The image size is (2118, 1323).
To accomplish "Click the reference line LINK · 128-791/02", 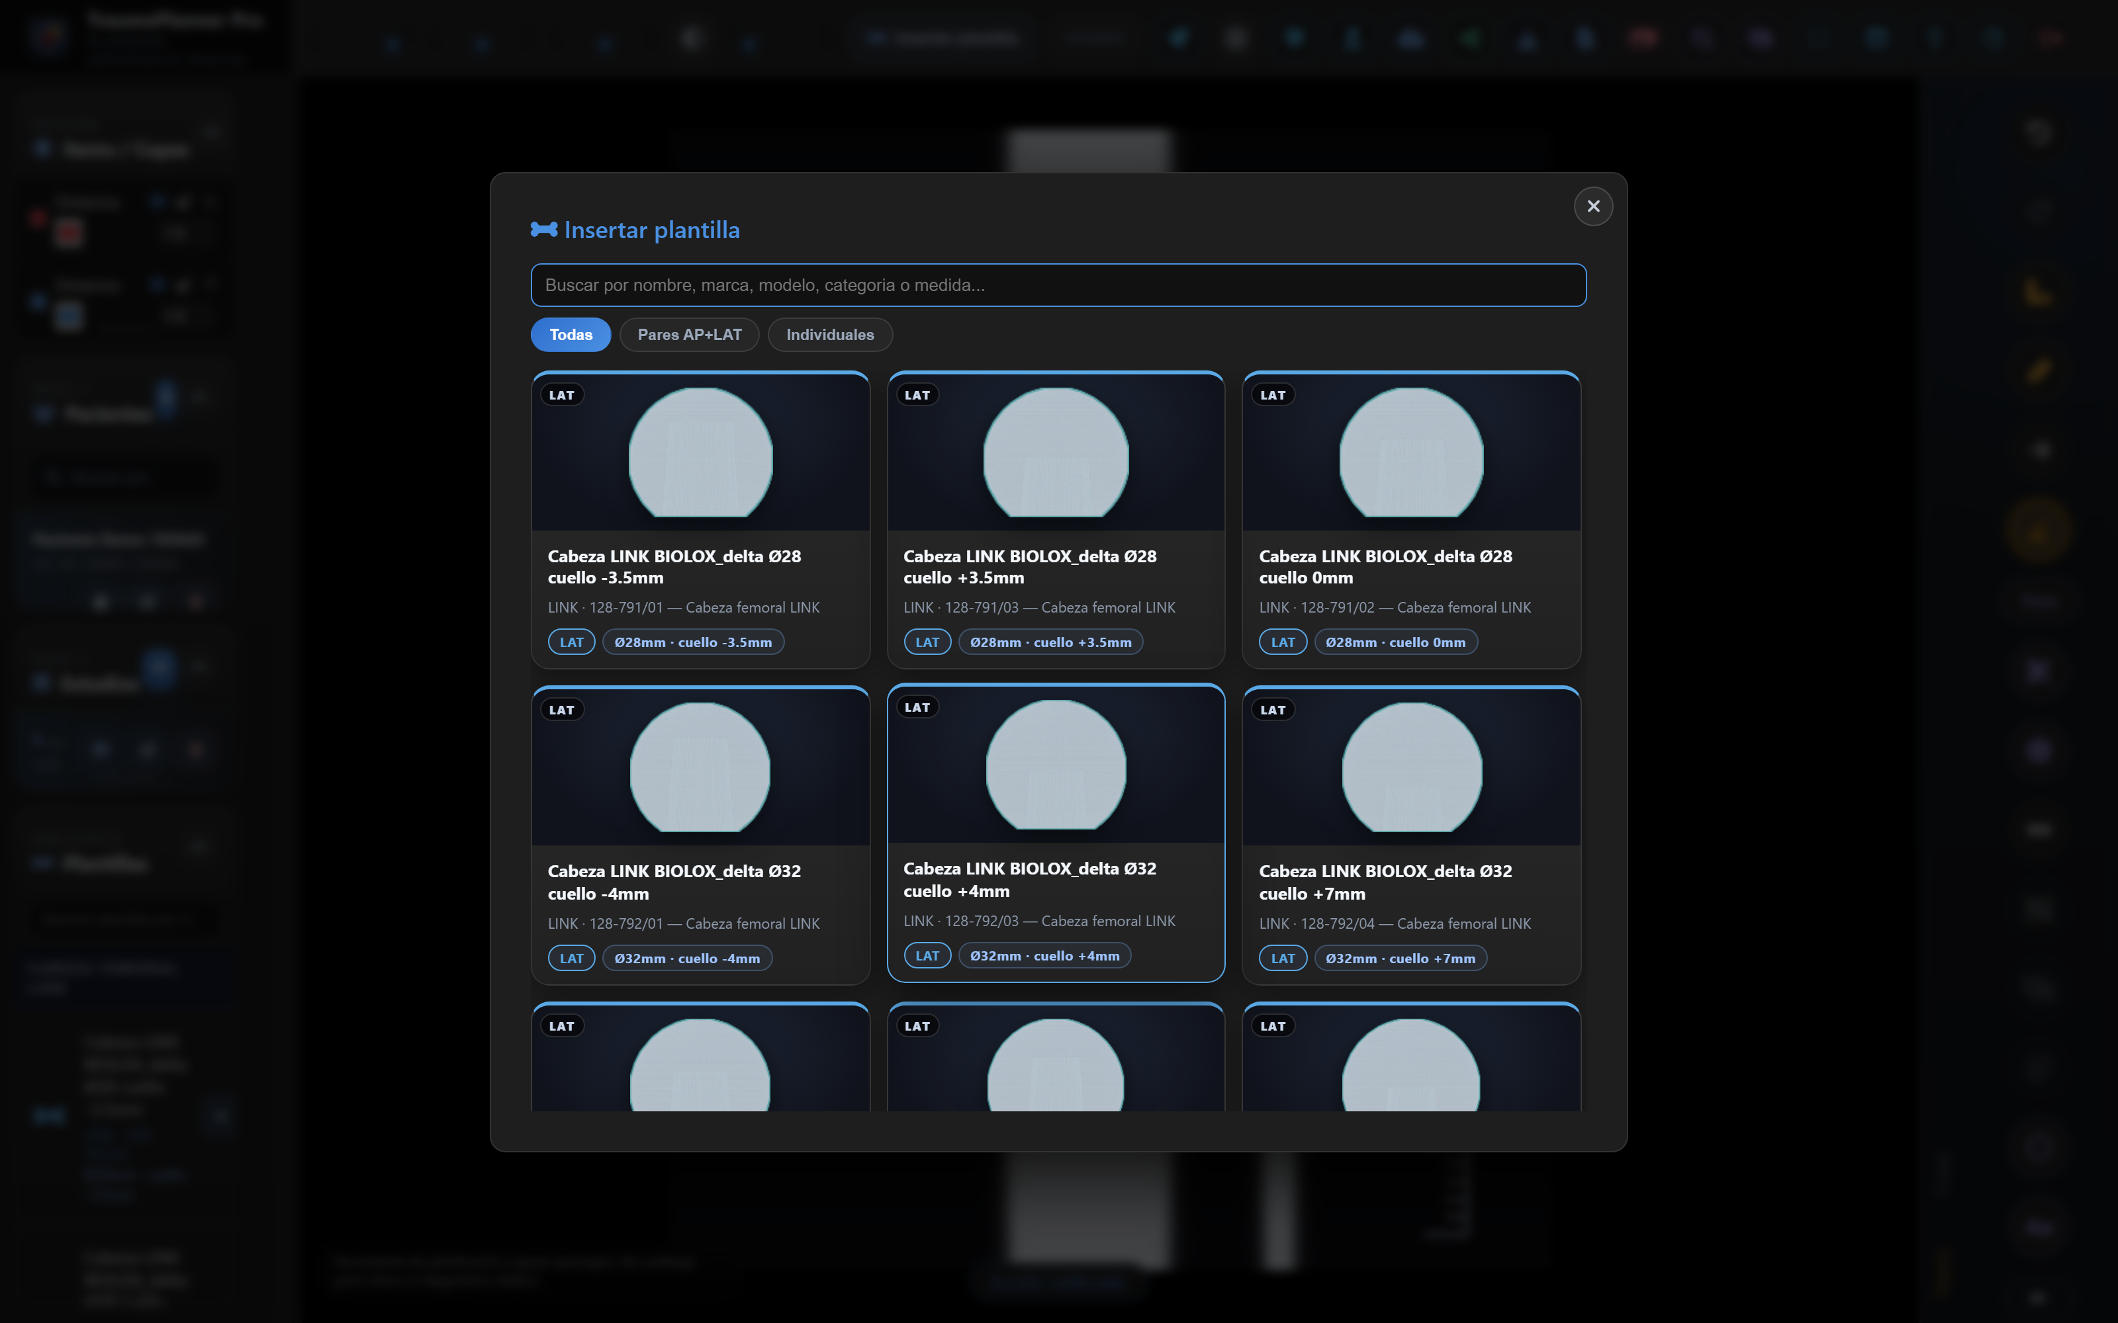I will coord(1395,607).
